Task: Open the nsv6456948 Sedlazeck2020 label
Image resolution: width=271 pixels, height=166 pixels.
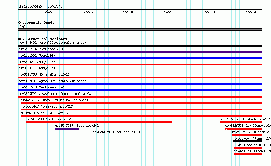Action: pyautogui.click(x=42, y=87)
